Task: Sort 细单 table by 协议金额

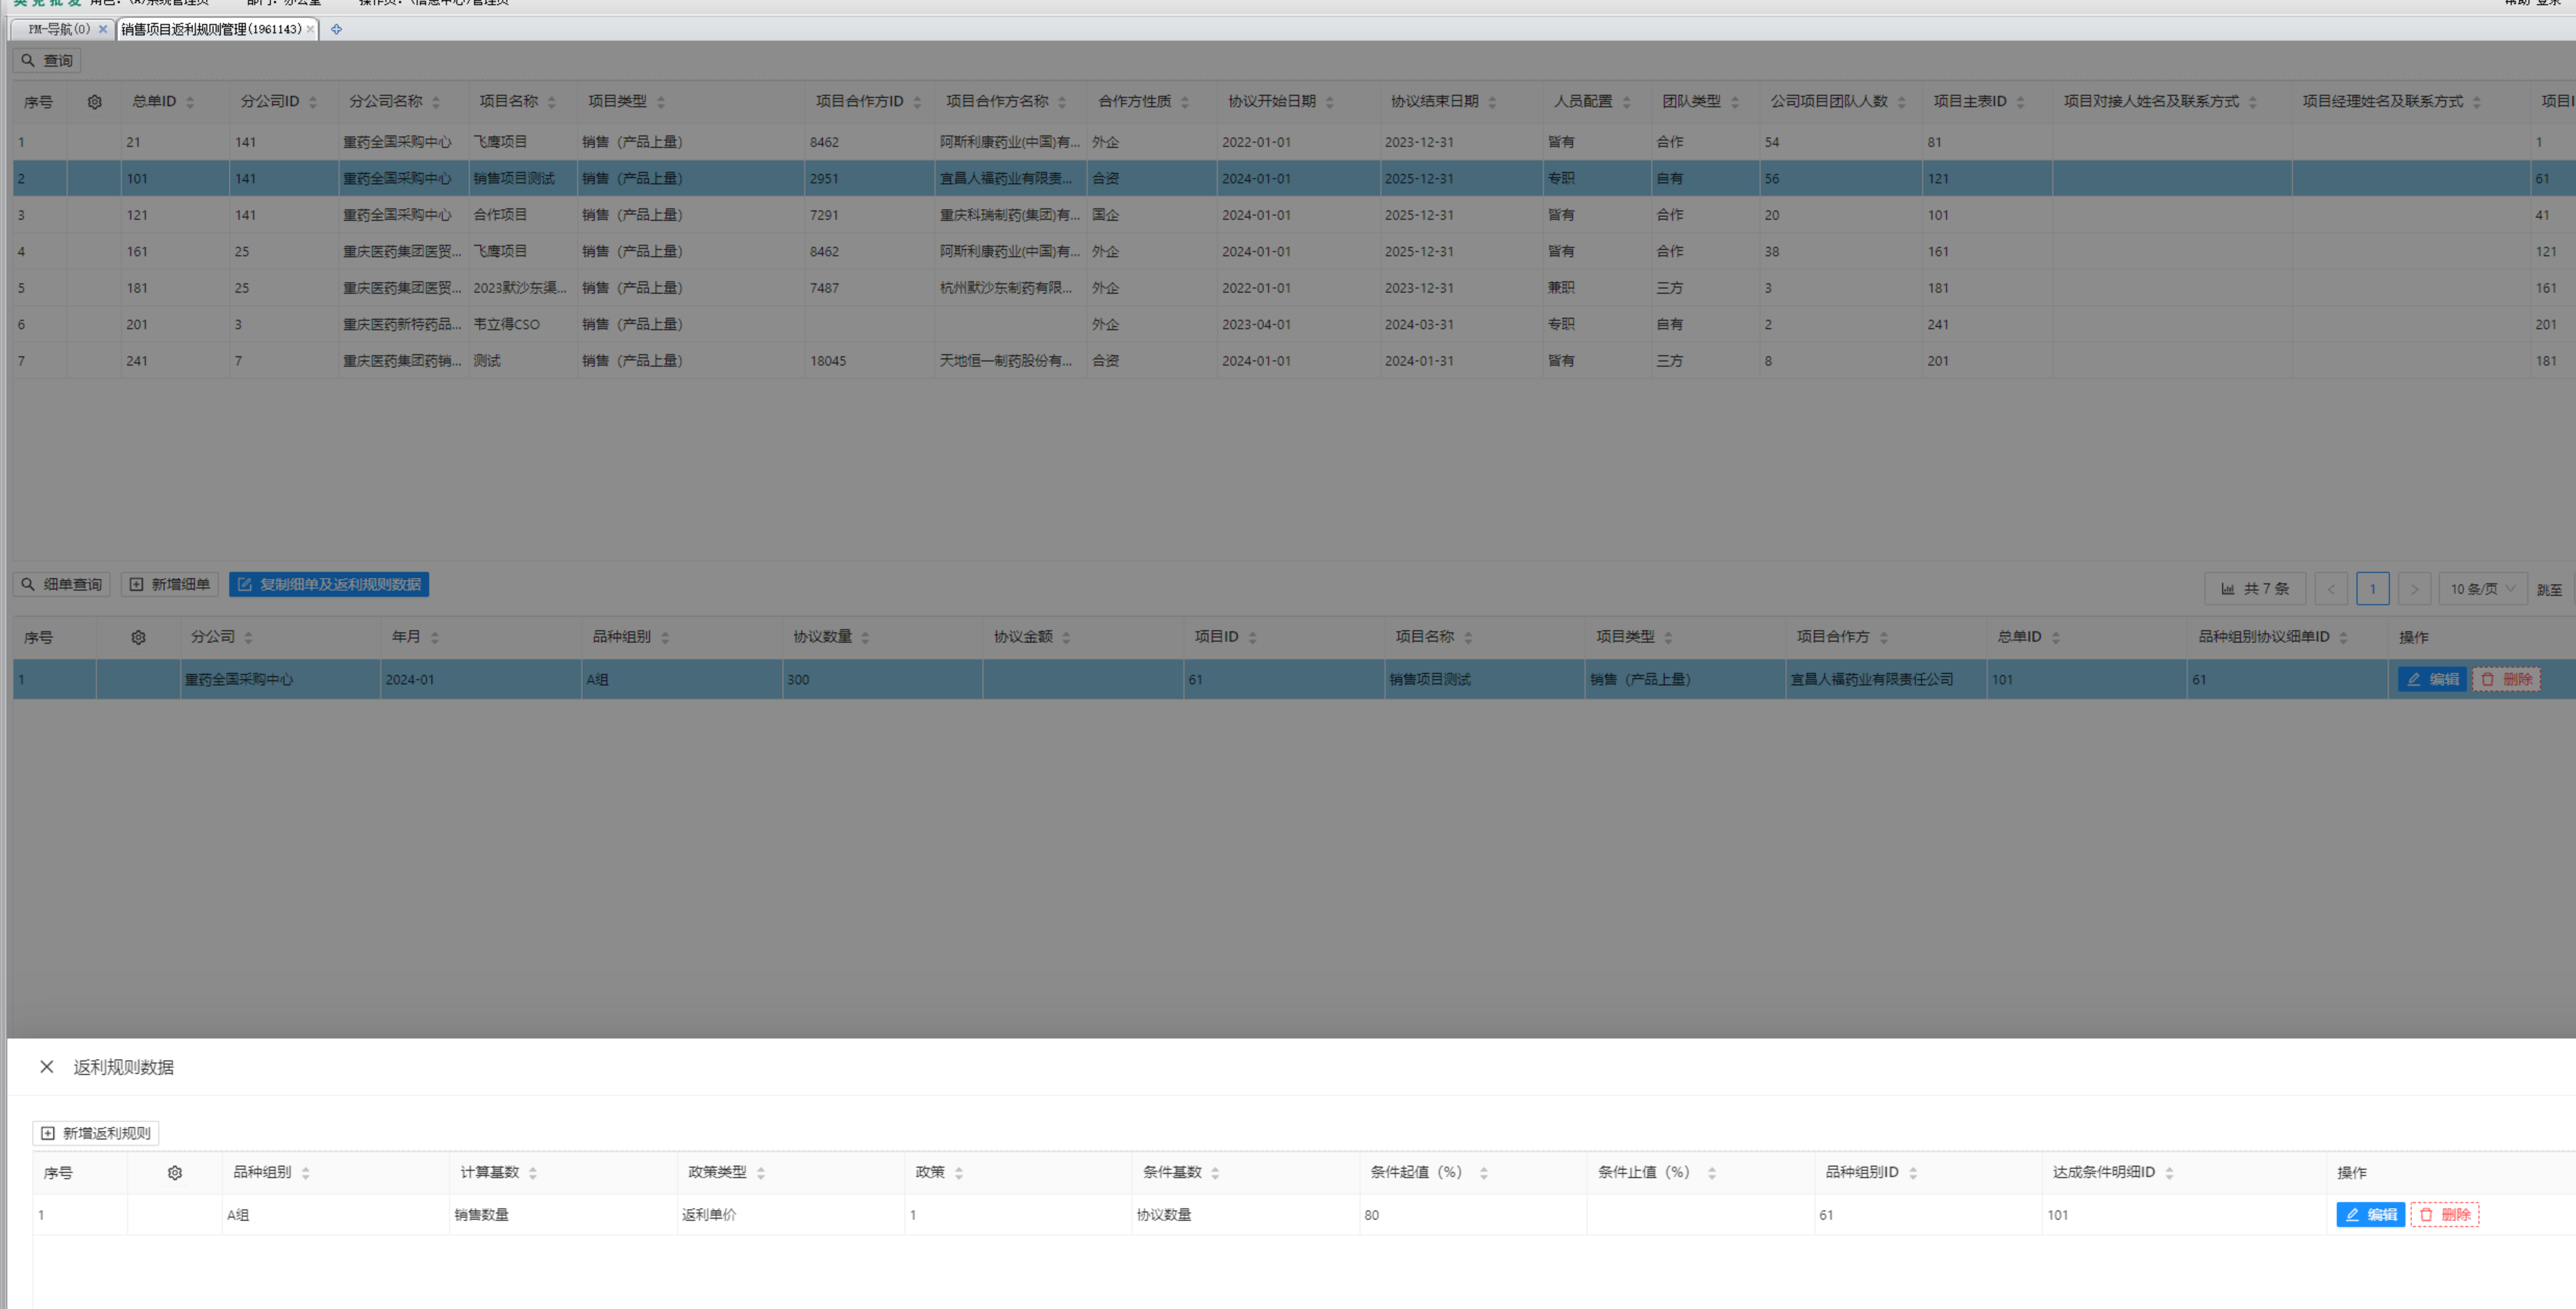Action: coord(1066,638)
